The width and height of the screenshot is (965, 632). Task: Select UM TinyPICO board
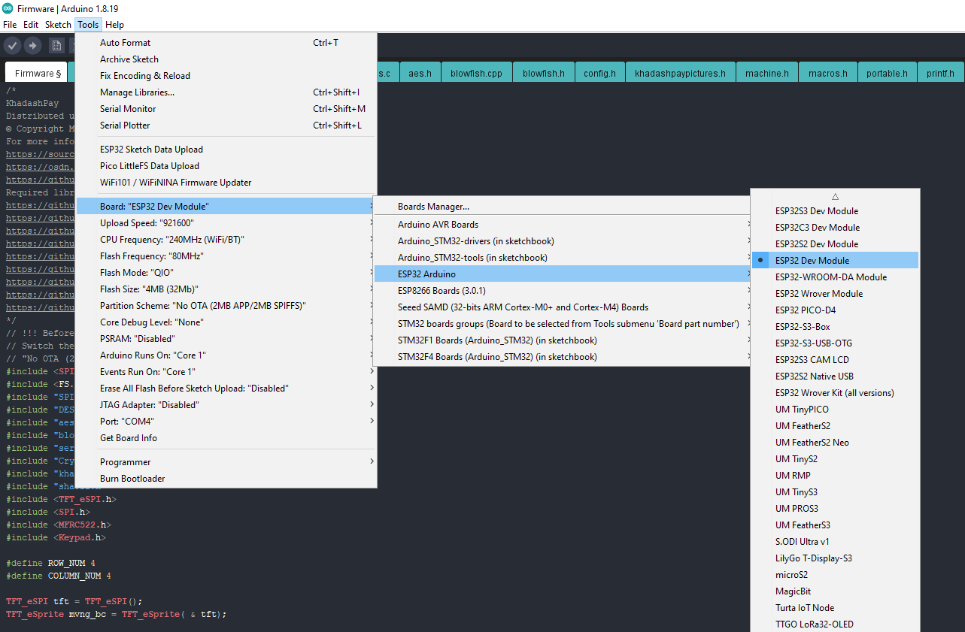pos(835,410)
